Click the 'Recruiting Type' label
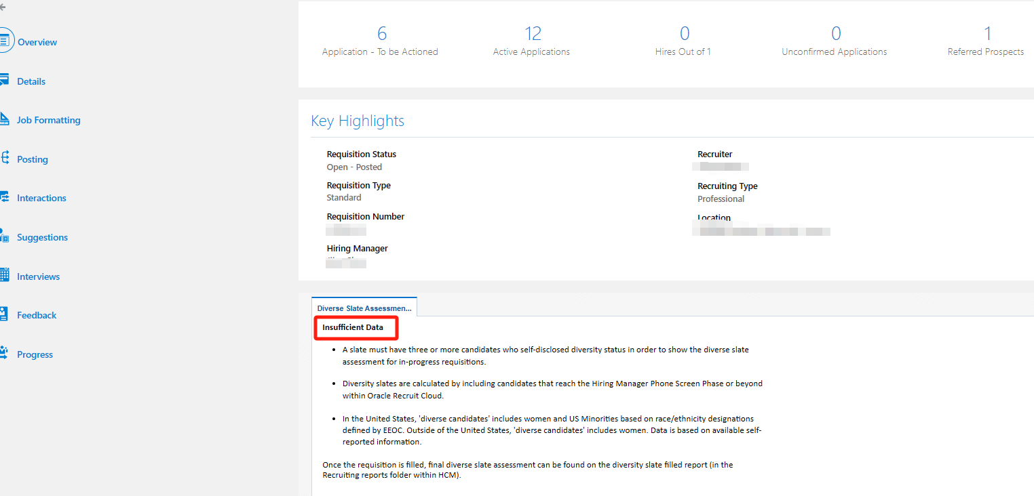This screenshot has height=496, width=1034. coord(727,186)
